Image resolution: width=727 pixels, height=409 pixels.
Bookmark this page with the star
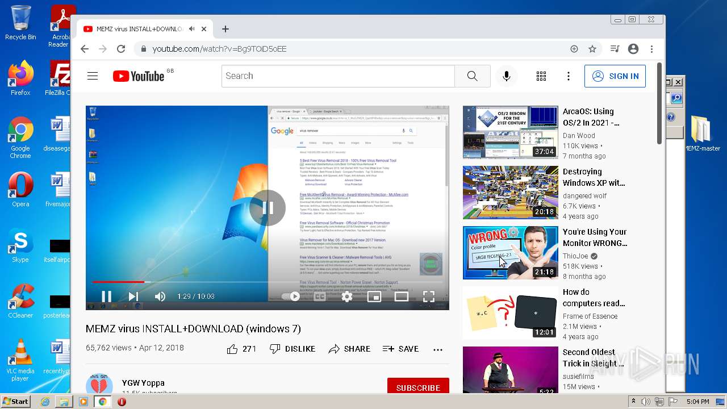(592, 49)
